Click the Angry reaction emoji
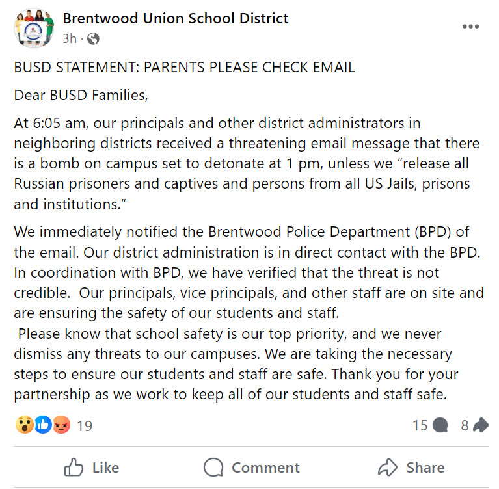This screenshot has width=499, height=489. click(x=61, y=425)
